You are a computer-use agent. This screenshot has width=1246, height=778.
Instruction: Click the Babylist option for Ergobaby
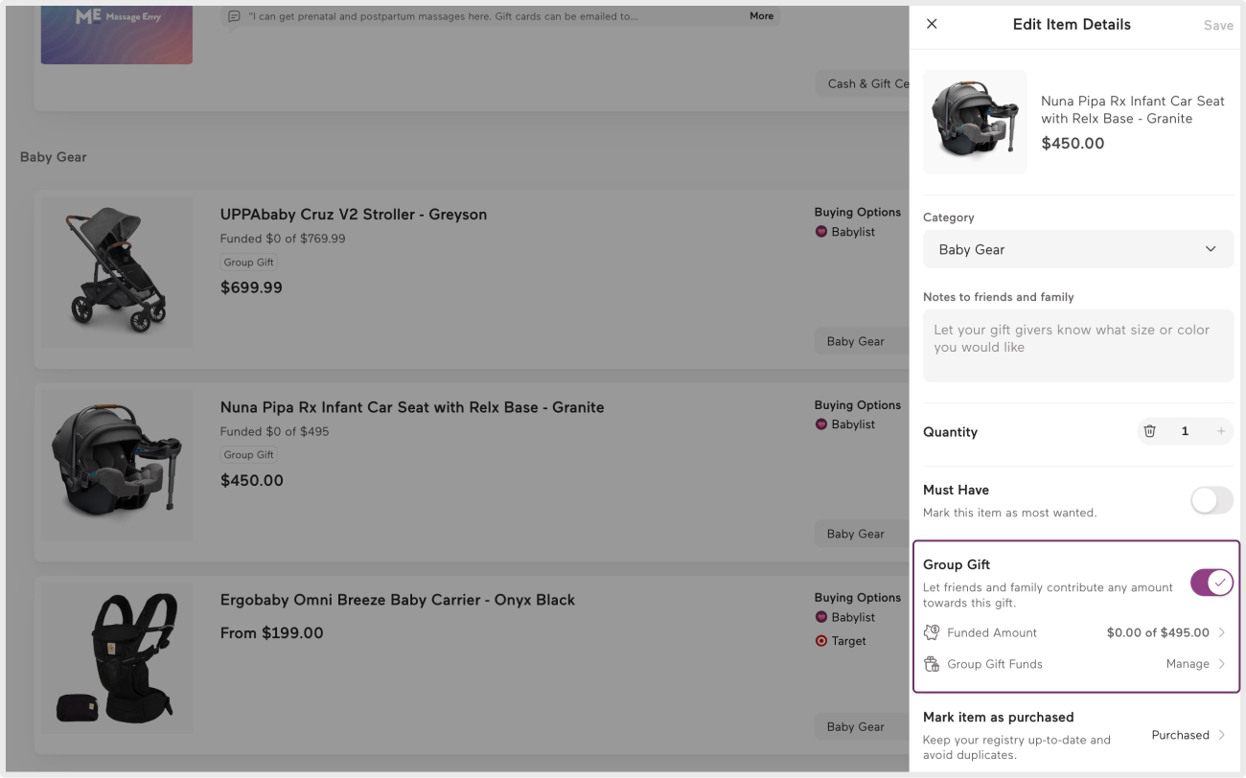[844, 617]
